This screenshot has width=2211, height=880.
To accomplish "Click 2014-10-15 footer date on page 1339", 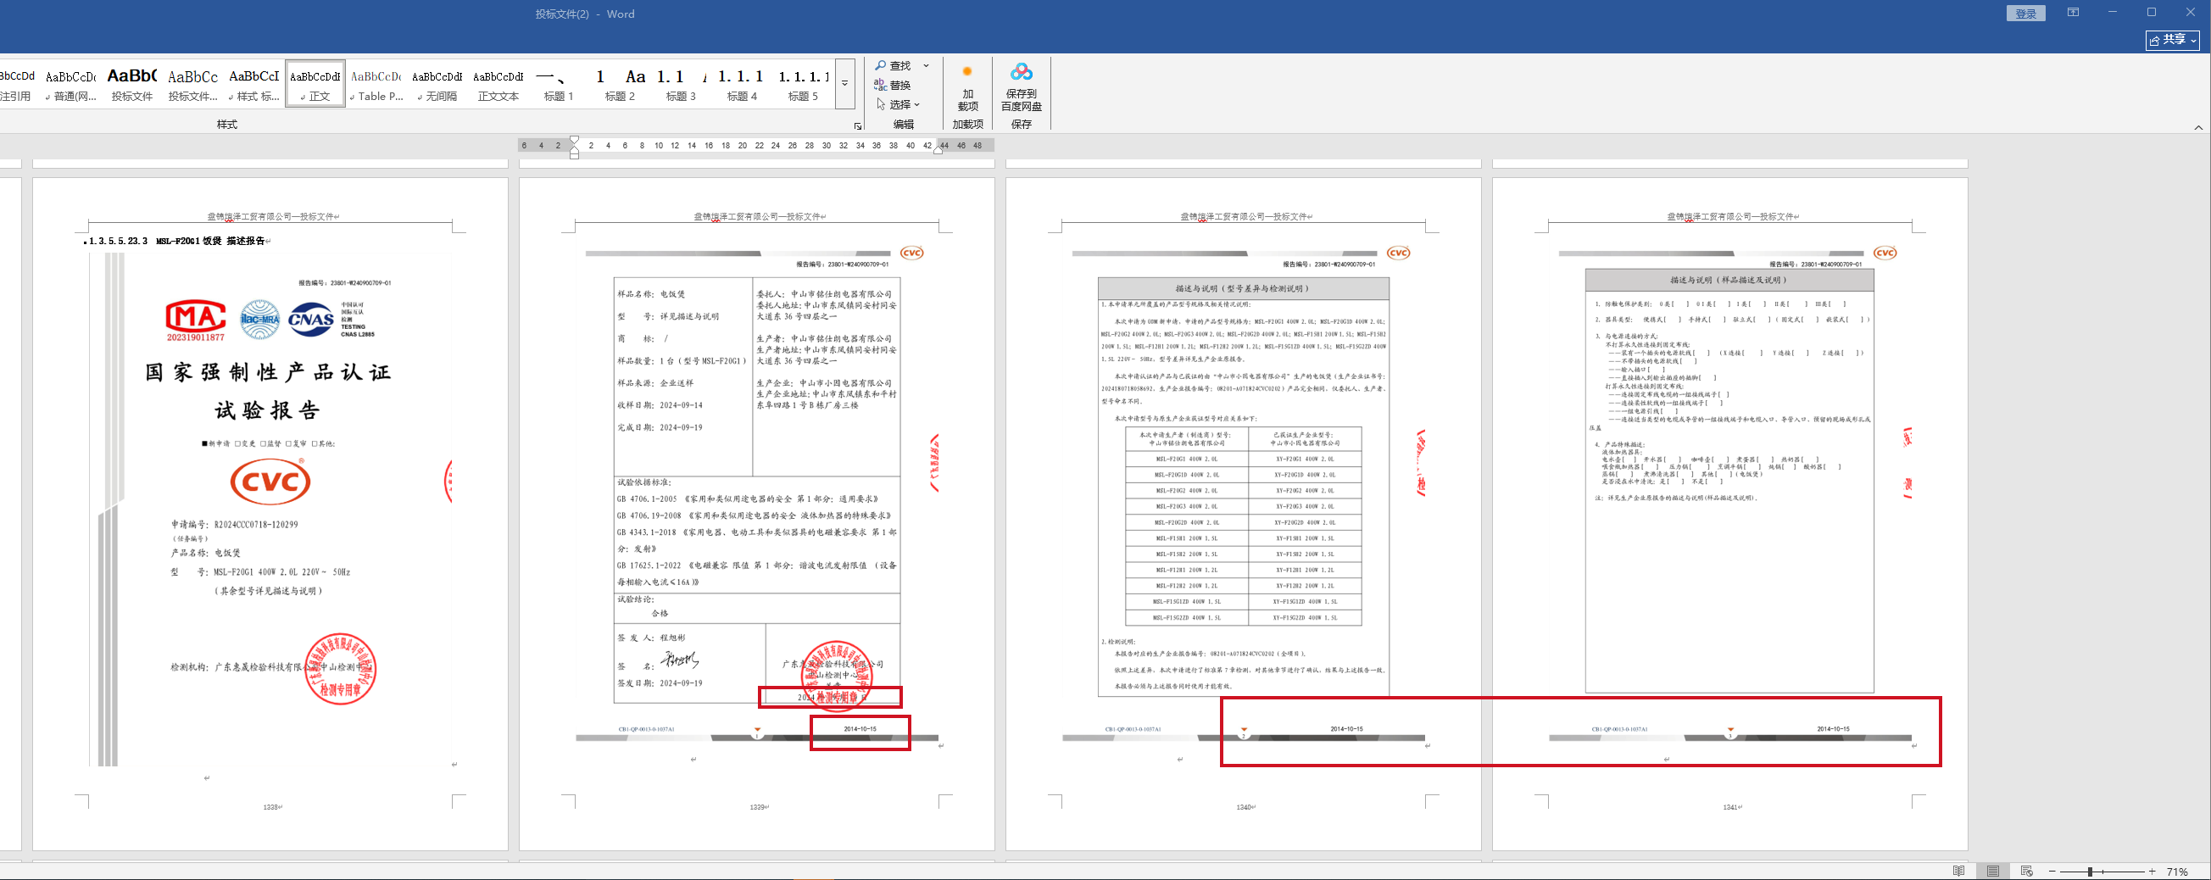I will pyautogui.click(x=860, y=729).
